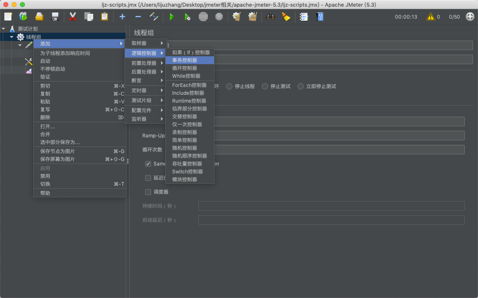Click the 循环次数 input field
Image resolution: width=478 pixels, height=298 pixels.
click(x=339, y=149)
